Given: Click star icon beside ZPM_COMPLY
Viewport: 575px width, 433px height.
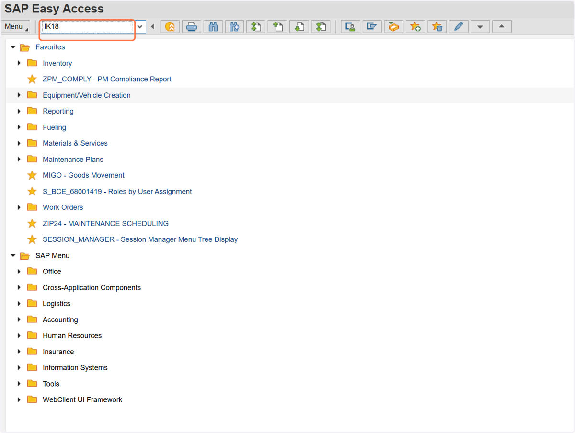Looking at the screenshot, I should point(32,79).
